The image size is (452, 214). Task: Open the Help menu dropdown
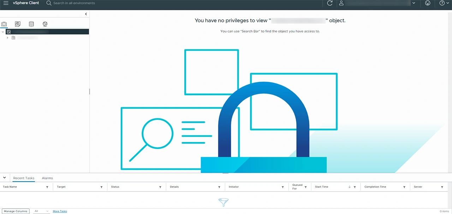click(x=444, y=3)
